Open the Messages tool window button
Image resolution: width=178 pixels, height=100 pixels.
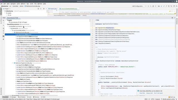coord(13,97)
